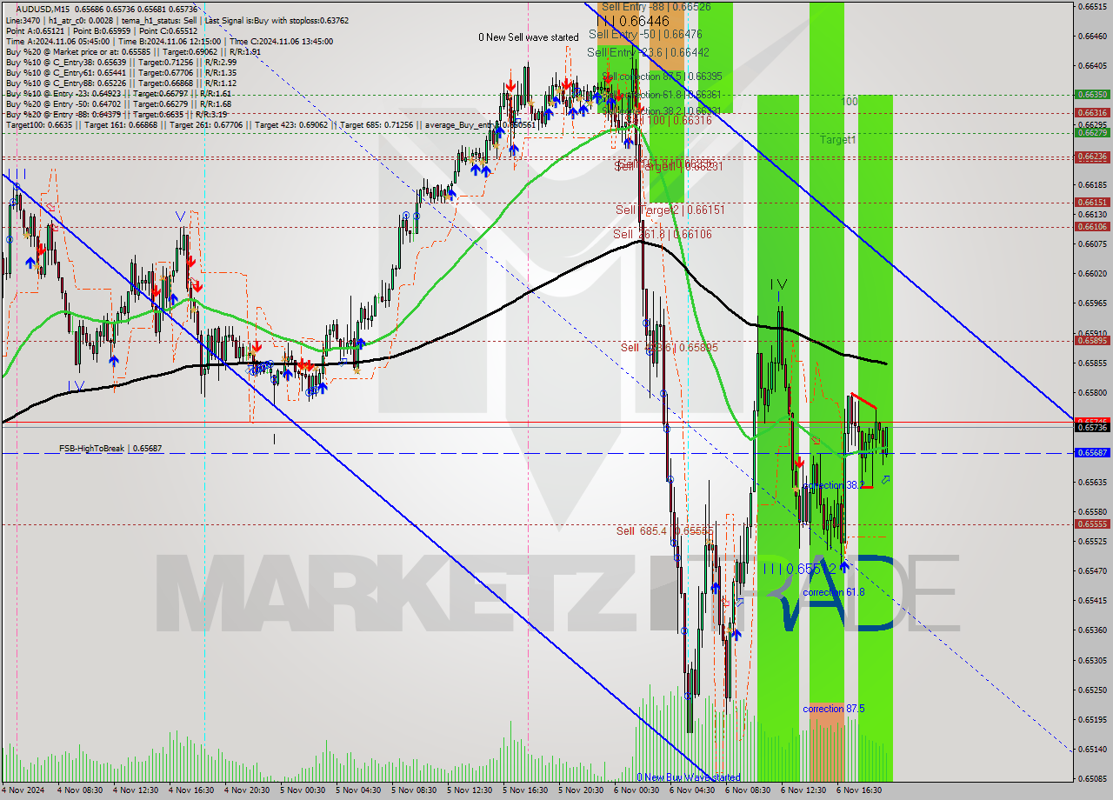The image size is (1113, 800).
Task: Click the 0.66515 price axis label
Action: point(1092,6)
